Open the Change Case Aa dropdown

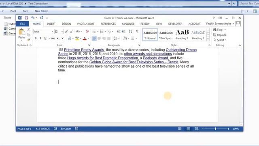(x=79, y=32)
